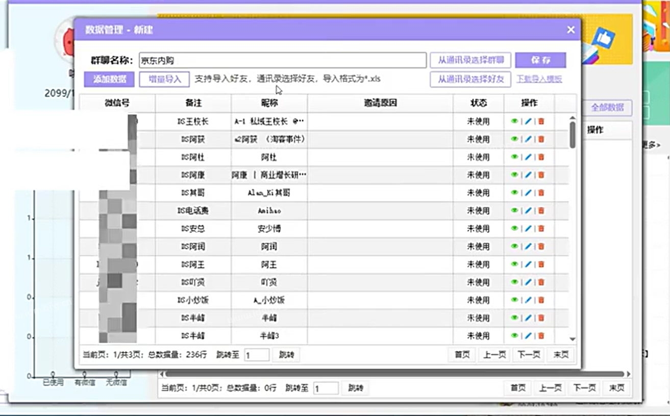
Task: Select the remark cell DS其哥
Action: (x=193, y=193)
